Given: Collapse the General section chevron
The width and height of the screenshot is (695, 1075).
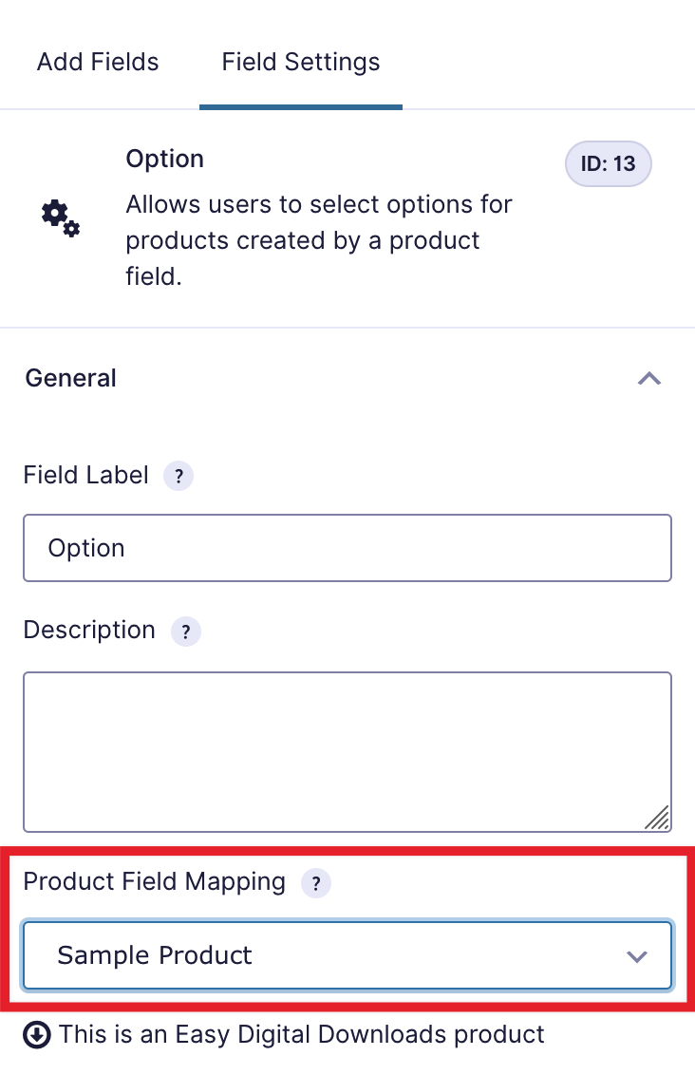Looking at the screenshot, I should (649, 378).
